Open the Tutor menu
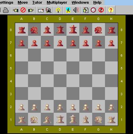133x134 pixels. pos(37,2)
